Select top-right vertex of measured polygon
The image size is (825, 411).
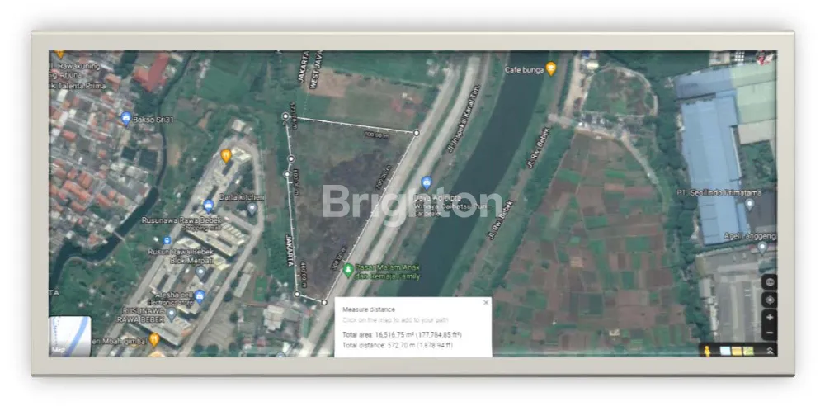416,132
